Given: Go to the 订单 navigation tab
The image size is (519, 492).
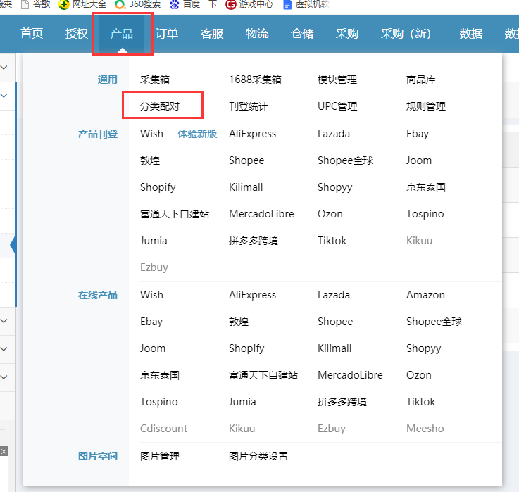Looking at the screenshot, I should coord(167,33).
